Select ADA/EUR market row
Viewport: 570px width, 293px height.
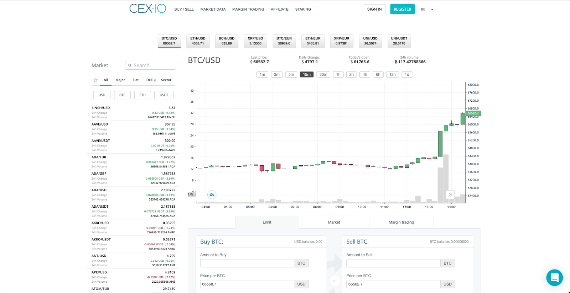click(x=133, y=162)
